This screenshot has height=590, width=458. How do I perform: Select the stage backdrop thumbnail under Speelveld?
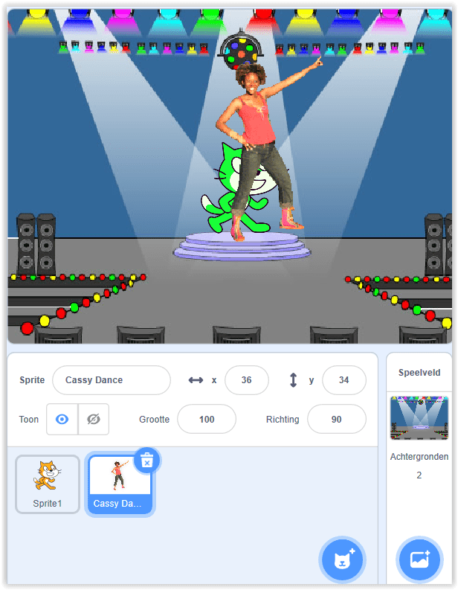click(x=419, y=417)
